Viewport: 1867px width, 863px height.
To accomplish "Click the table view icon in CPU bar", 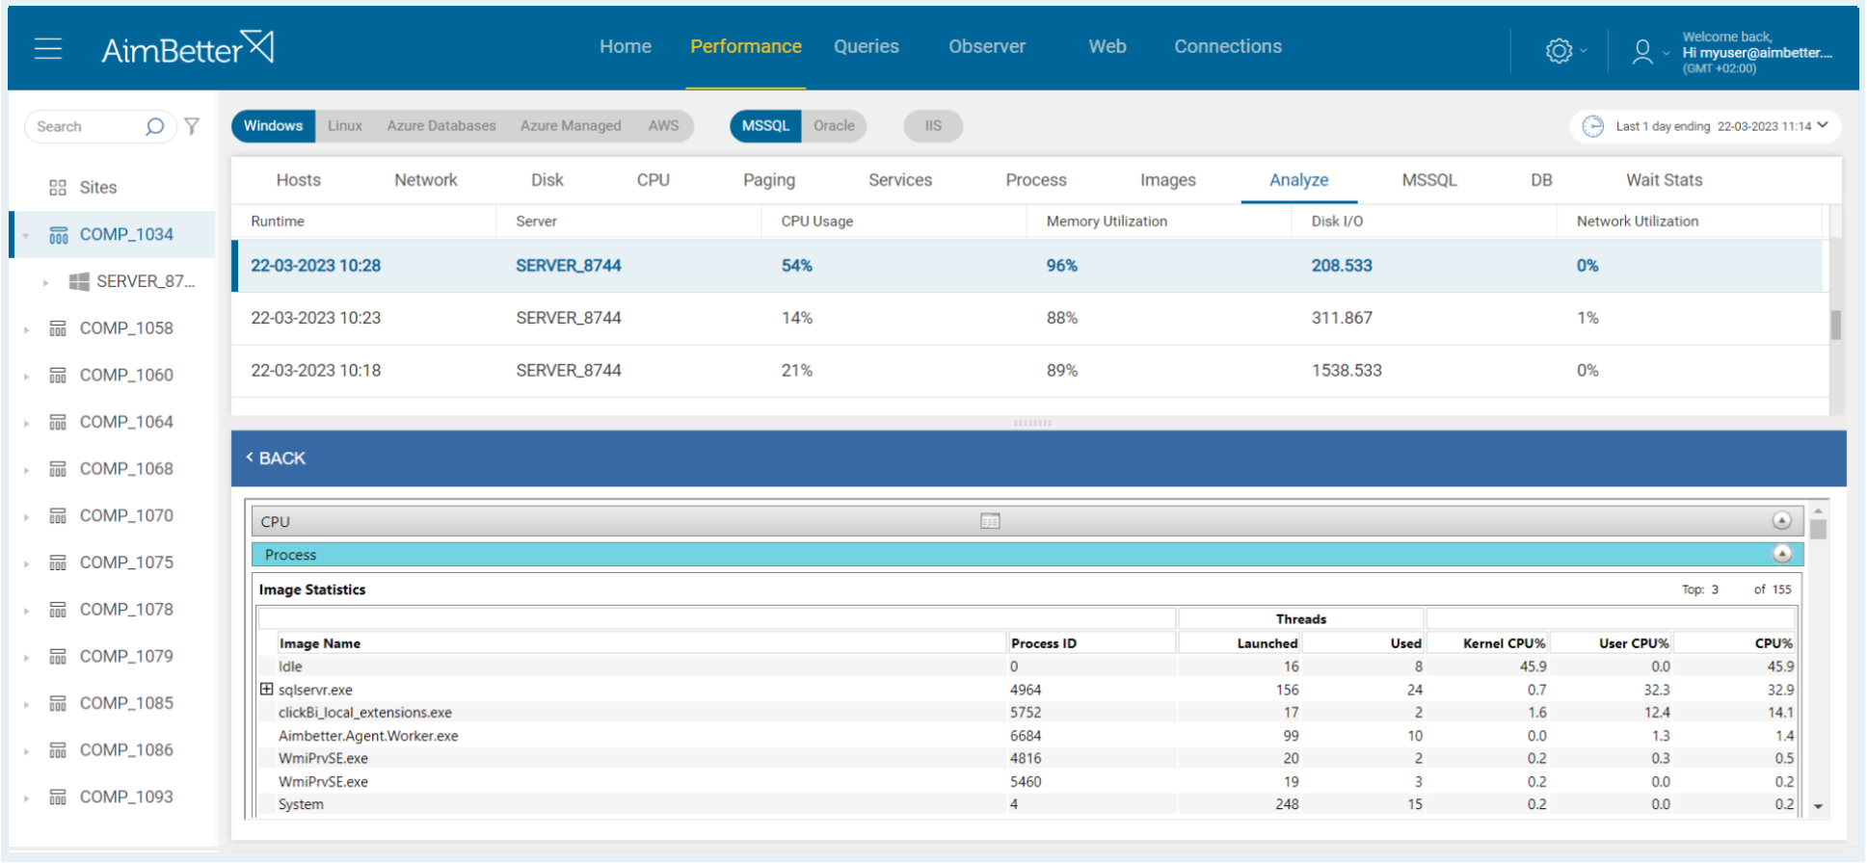I will (x=990, y=521).
